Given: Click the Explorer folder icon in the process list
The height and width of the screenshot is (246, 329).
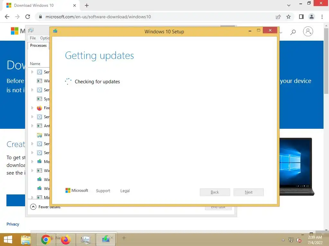Looking at the screenshot, I should pyautogui.click(x=40, y=135).
